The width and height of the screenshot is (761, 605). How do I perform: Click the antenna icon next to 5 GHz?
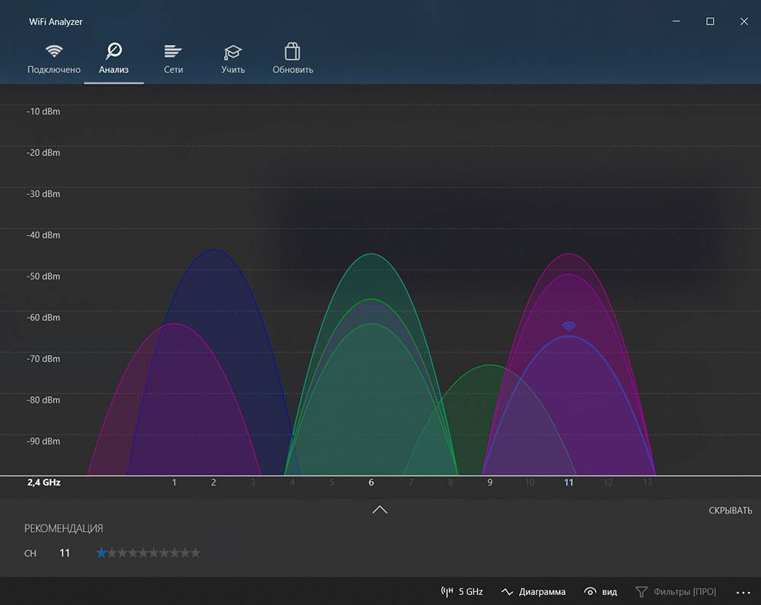pyautogui.click(x=447, y=591)
